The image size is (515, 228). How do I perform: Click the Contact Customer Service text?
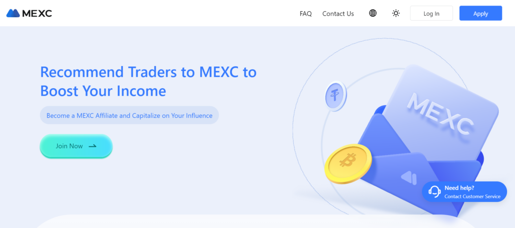pos(472,196)
